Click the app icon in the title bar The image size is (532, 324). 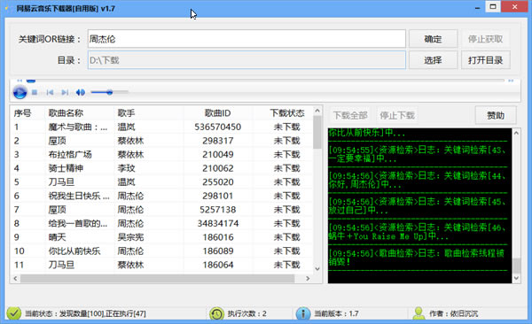7,8
